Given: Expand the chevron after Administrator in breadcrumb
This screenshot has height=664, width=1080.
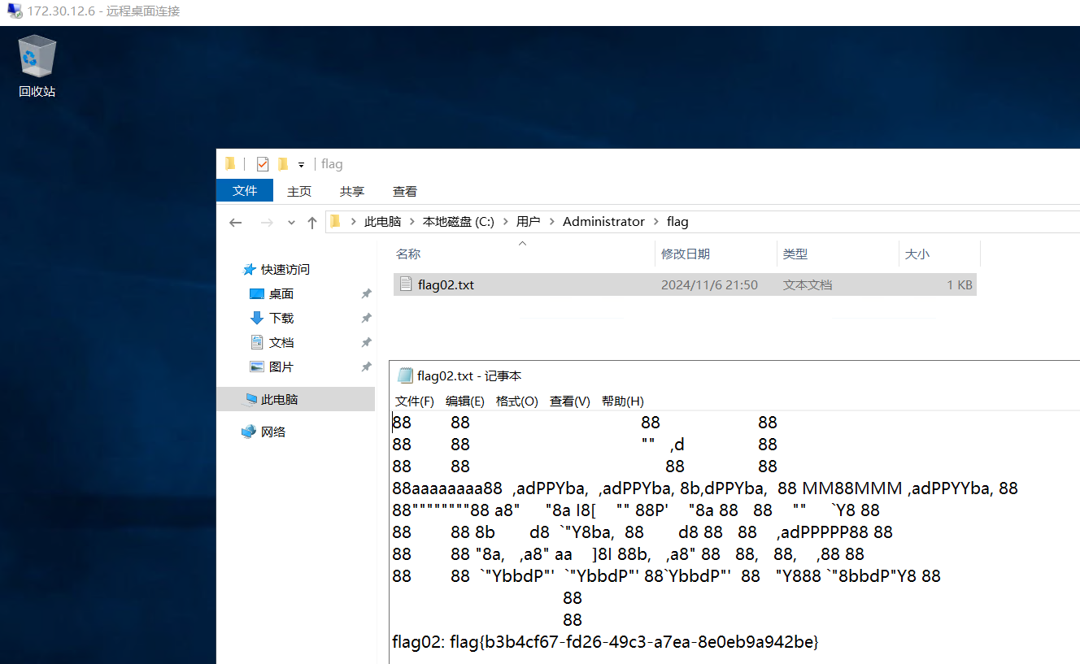Looking at the screenshot, I should click(656, 221).
